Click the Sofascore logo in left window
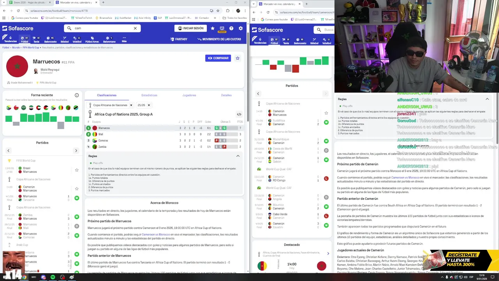 [18, 28]
